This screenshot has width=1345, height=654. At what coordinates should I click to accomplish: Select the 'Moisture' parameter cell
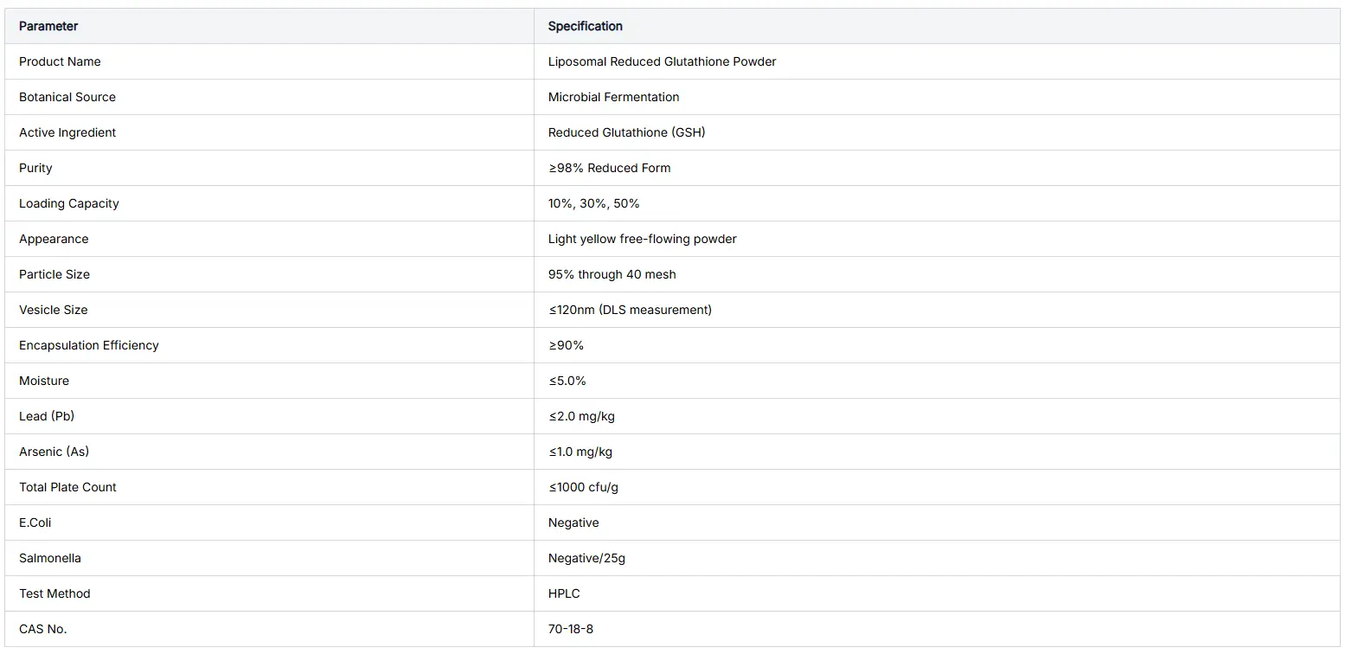270,381
